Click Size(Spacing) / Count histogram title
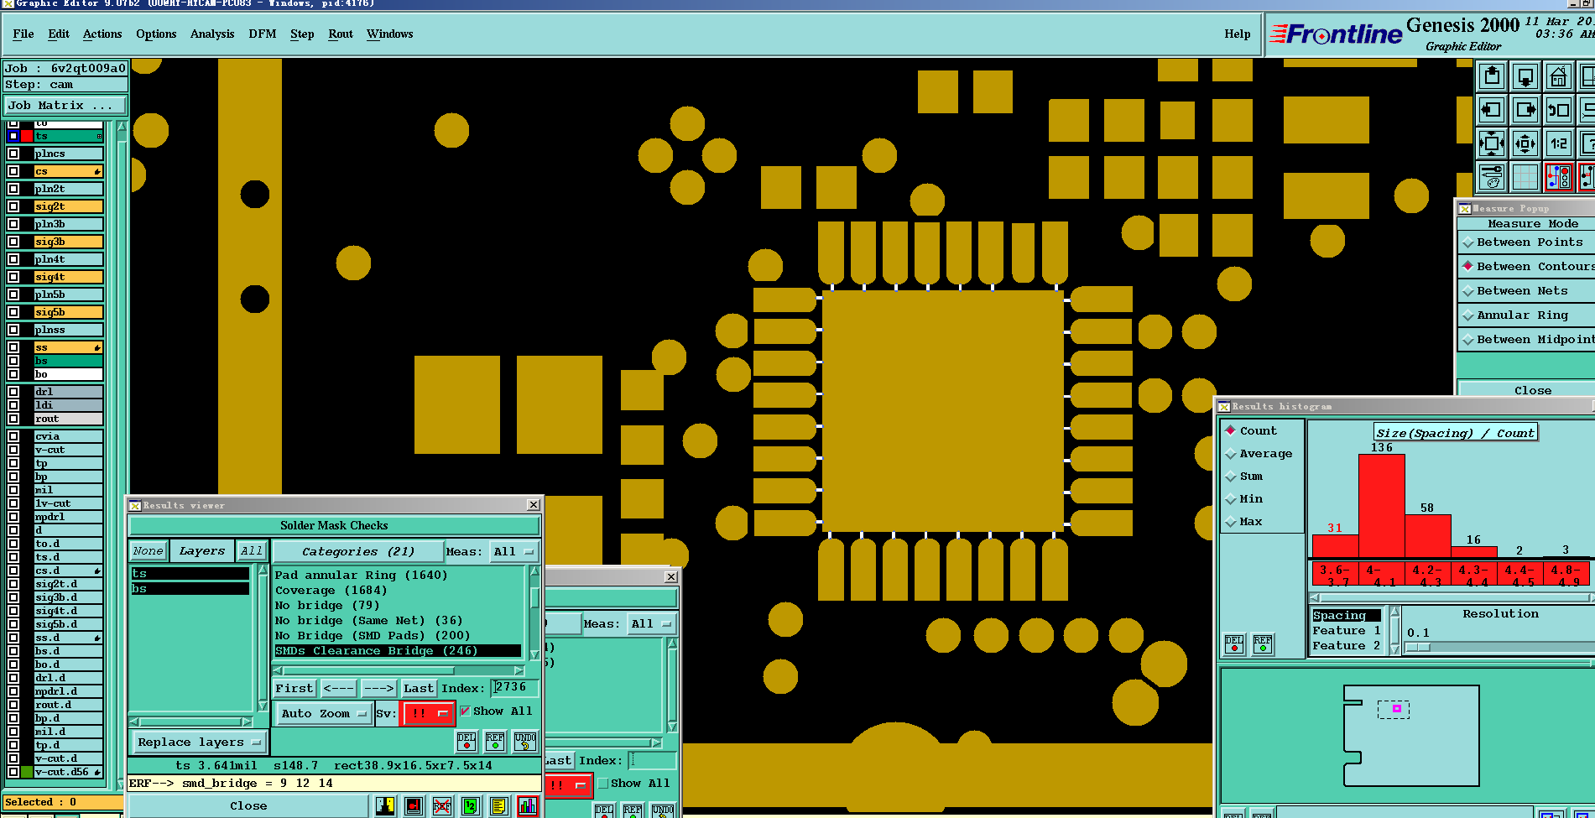This screenshot has width=1595, height=818. click(x=1455, y=433)
